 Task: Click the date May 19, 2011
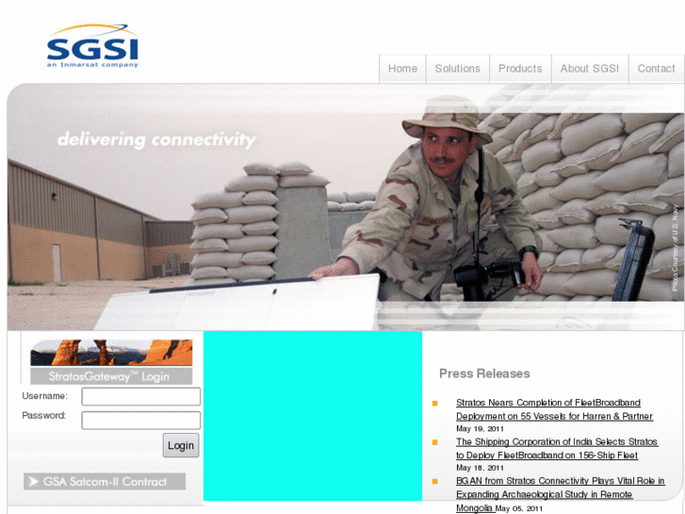[480, 429]
